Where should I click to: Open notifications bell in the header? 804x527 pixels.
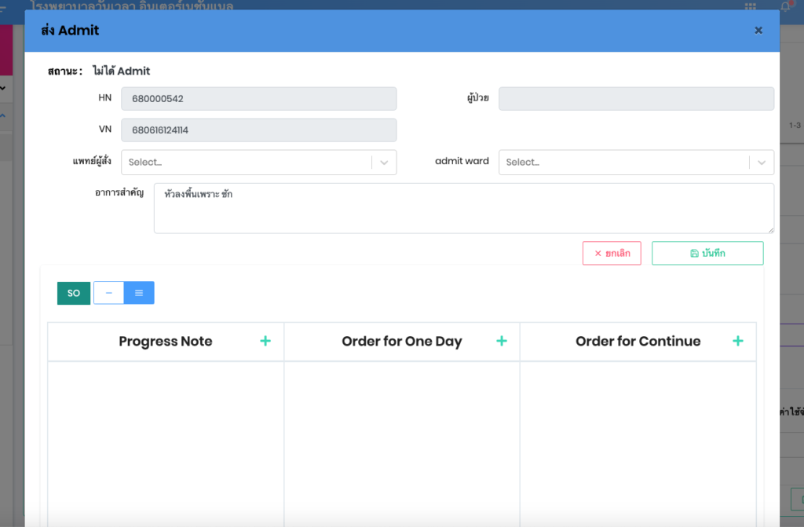784,5
